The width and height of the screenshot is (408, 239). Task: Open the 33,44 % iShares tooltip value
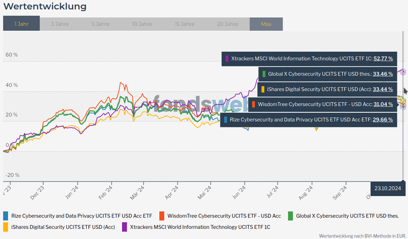tap(383, 89)
